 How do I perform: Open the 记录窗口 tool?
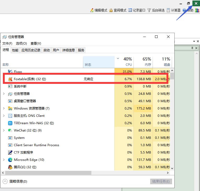click(137, 10)
